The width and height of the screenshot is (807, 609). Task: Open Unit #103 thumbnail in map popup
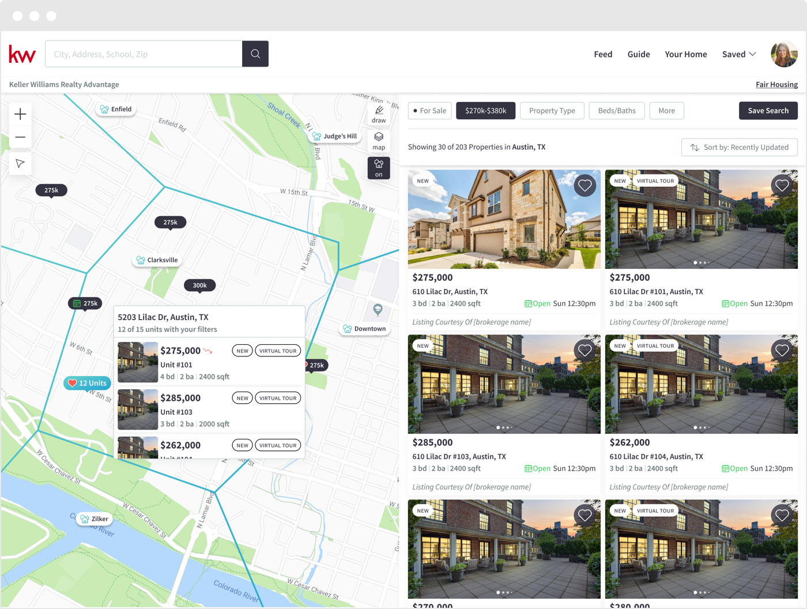[138, 409]
